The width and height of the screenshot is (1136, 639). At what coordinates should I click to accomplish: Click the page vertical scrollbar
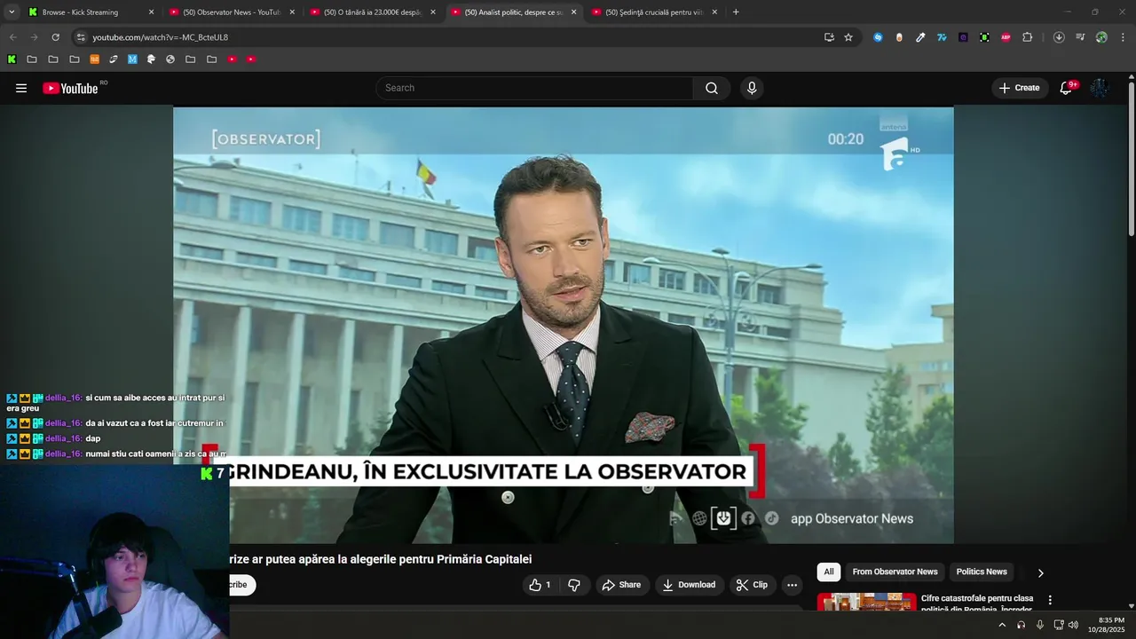point(1132,160)
